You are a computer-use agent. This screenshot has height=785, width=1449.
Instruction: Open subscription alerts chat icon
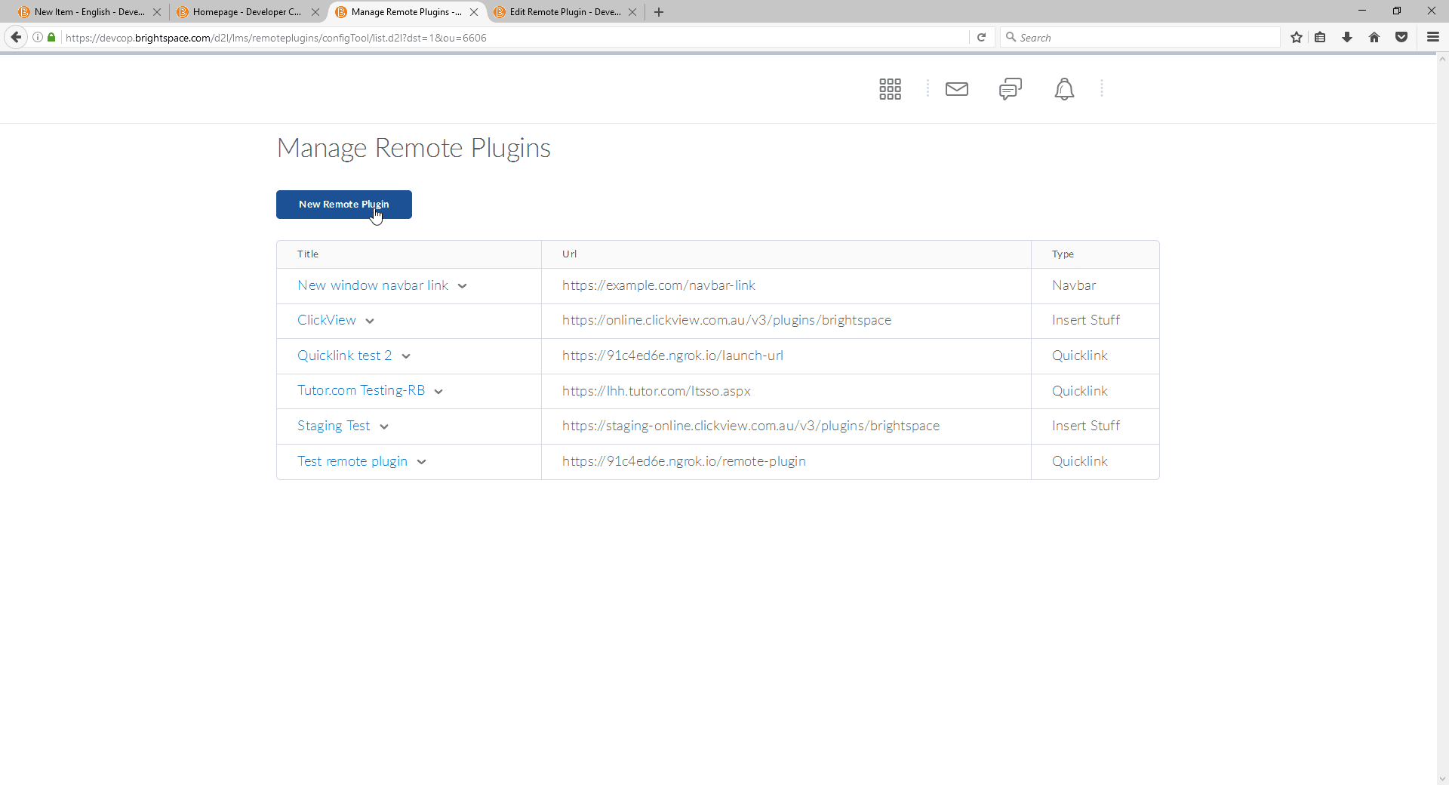[1011, 88]
